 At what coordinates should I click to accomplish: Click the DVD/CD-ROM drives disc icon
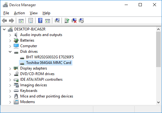(16, 74)
